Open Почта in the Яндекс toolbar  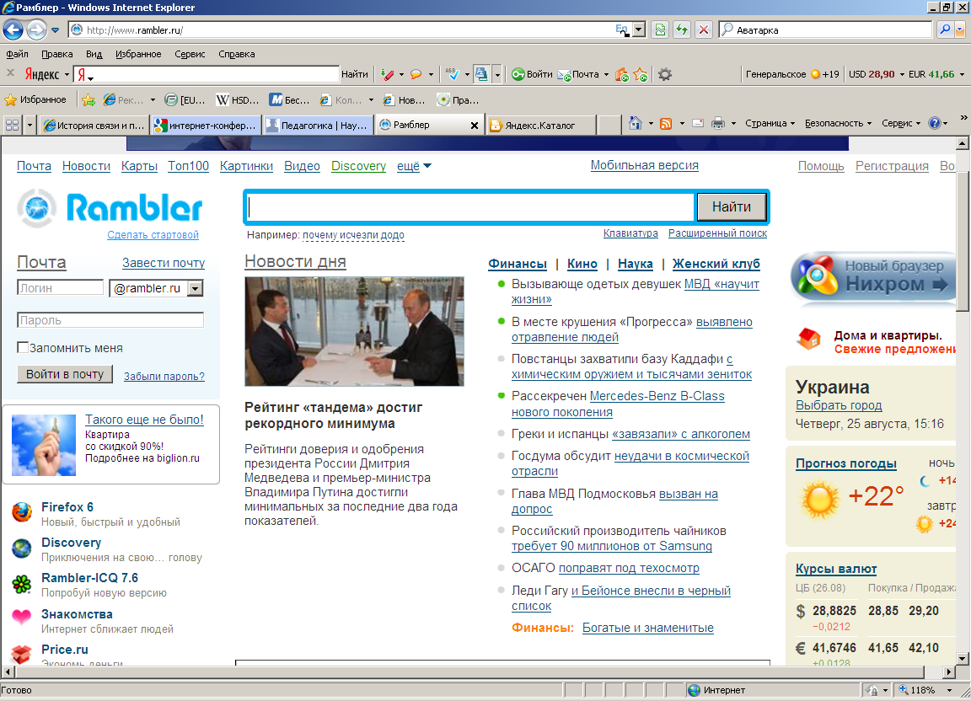[x=578, y=74]
